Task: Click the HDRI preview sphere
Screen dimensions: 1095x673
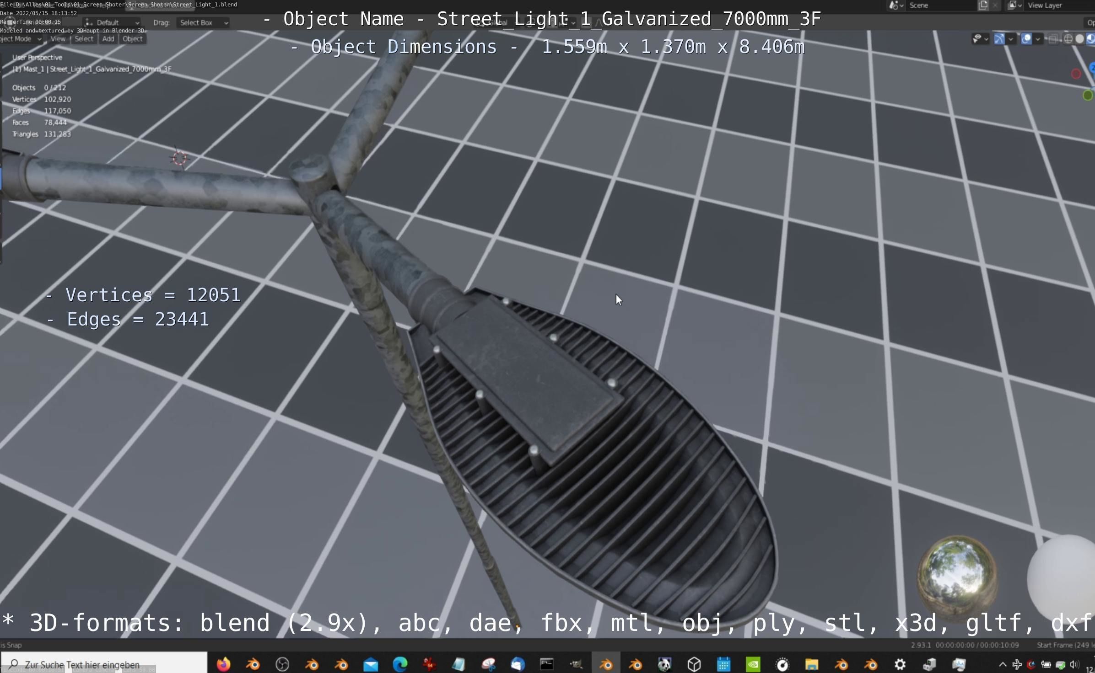Action: click(x=957, y=576)
